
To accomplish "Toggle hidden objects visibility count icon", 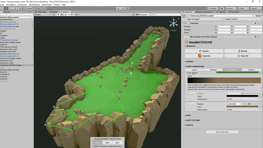I will coord(72,15).
